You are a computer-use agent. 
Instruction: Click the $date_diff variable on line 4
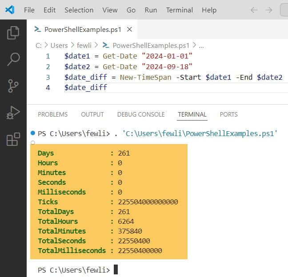pos(86,88)
